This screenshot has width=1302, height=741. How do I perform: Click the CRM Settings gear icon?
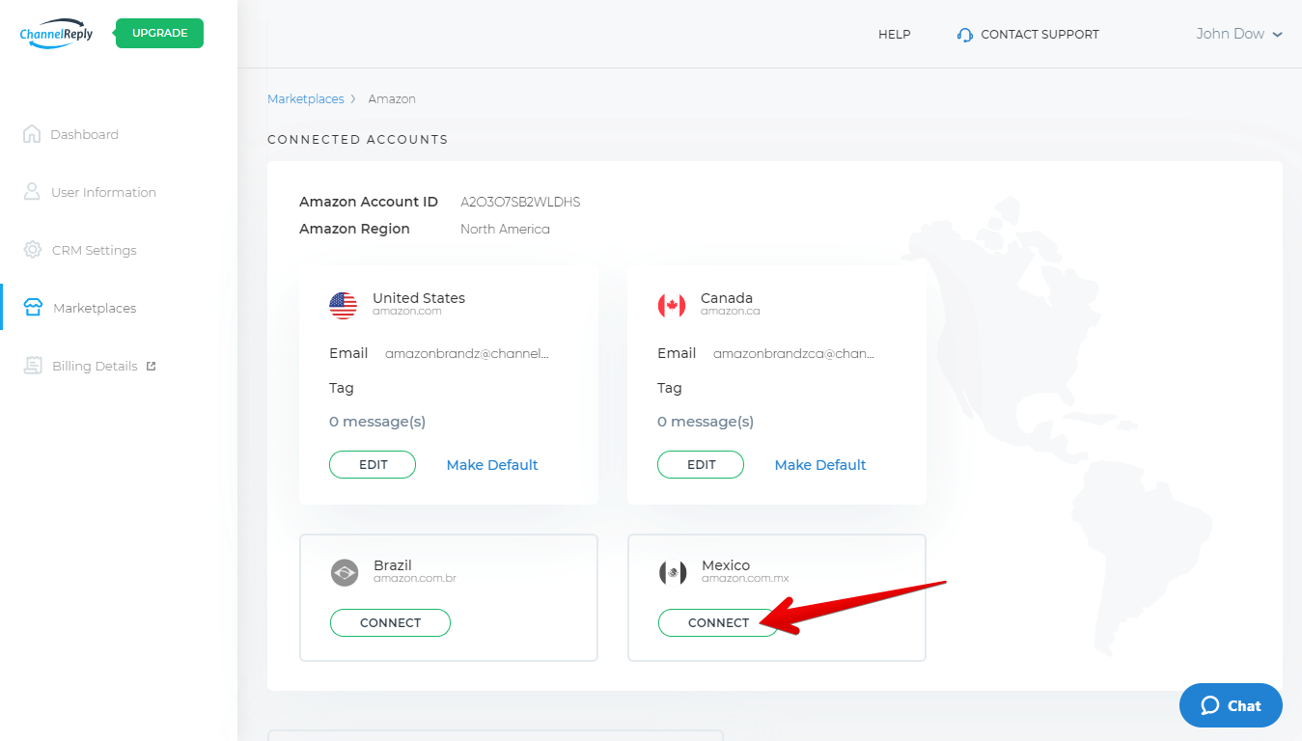(x=33, y=249)
